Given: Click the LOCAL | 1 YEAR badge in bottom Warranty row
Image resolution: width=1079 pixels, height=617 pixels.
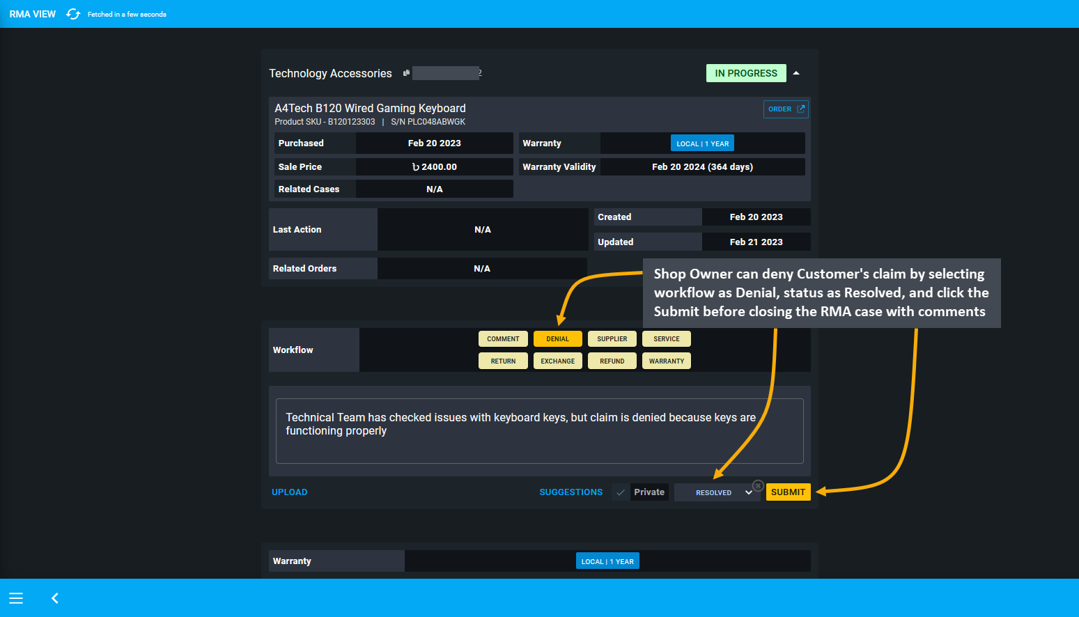Looking at the screenshot, I should pos(607,561).
